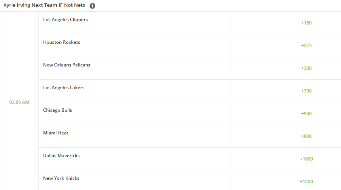The width and height of the screenshot is (341, 190).
Task: Select Los Angeles Clippers +150 odds
Action: coord(306,23)
